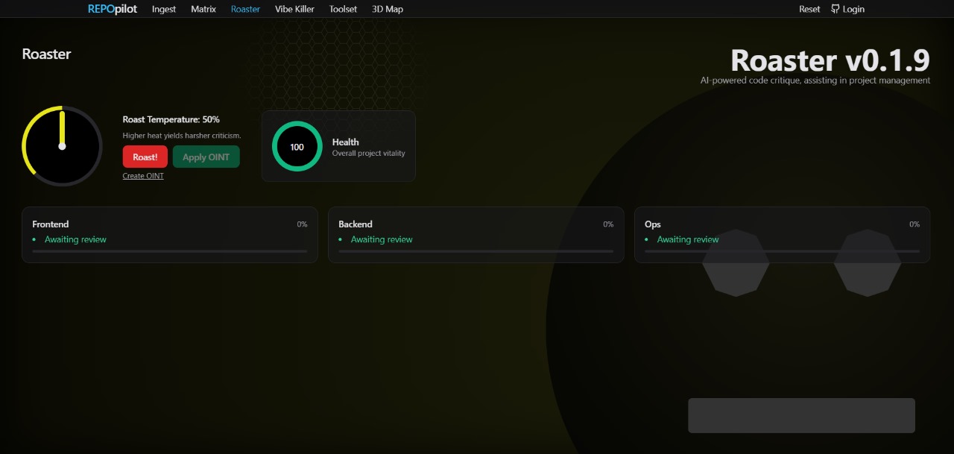Click the Ops progress bar
954x454 pixels.
782,251
